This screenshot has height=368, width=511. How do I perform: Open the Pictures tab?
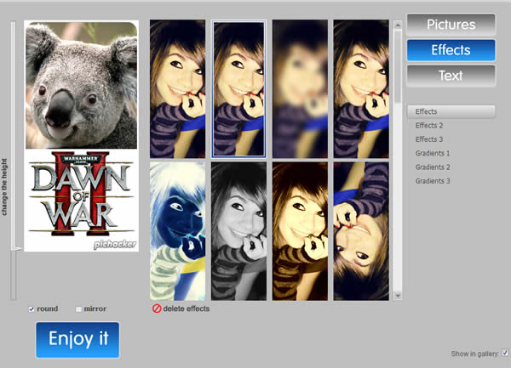[x=451, y=25]
